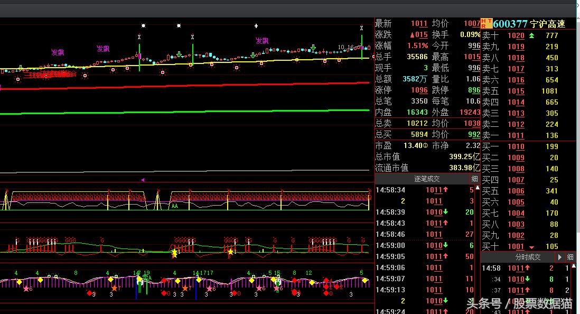The width and height of the screenshot is (580, 314).
Task: Click 卖四 price 1014
Action: 516,102
